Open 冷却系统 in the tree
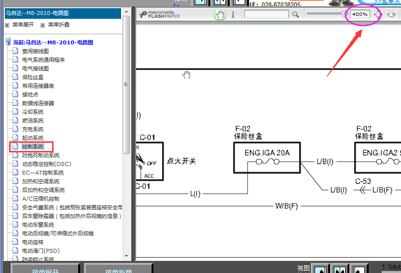This screenshot has width=401, height=273. coord(33,112)
